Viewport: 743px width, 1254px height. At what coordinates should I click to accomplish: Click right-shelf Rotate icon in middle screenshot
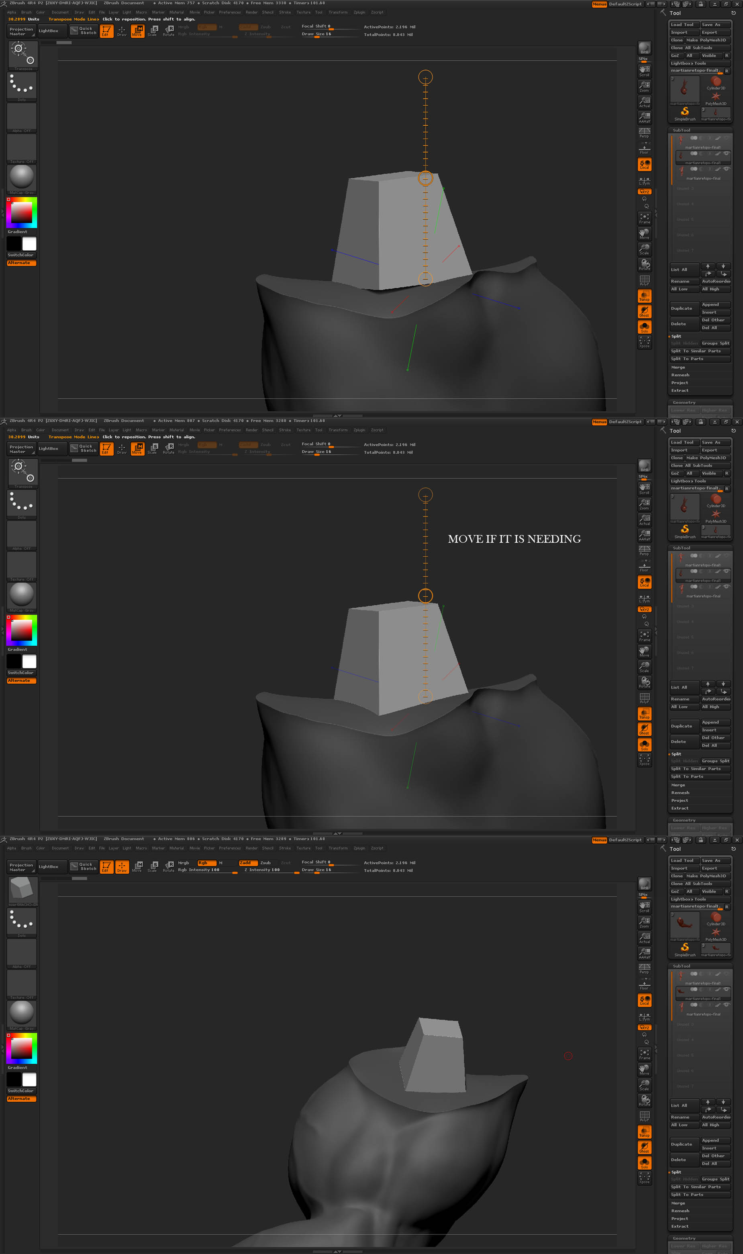[644, 682]
